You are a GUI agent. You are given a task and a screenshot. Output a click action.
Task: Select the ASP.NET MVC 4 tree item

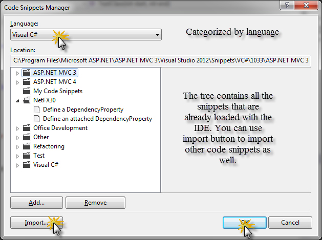55,82
